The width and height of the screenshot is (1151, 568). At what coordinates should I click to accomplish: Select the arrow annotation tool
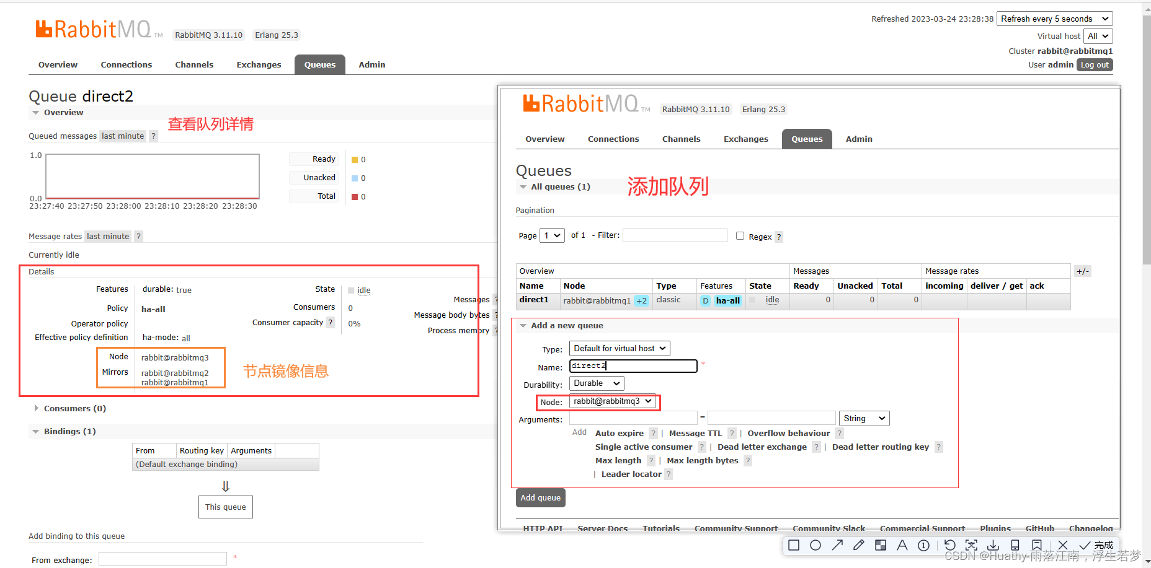(837, 545)
